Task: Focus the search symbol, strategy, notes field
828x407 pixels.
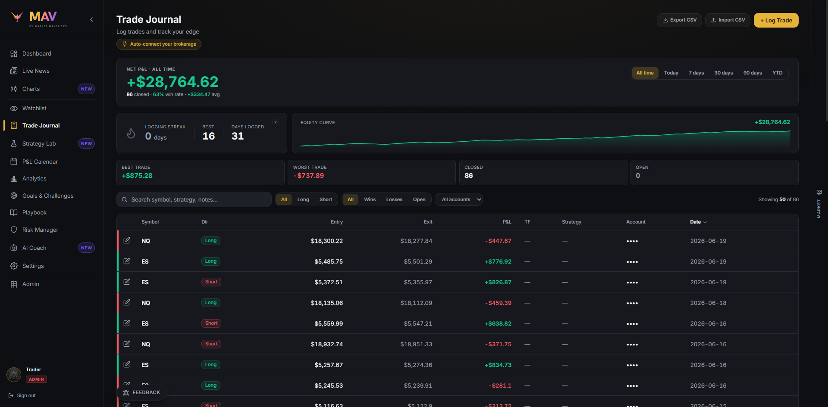Action: [194, 199]
